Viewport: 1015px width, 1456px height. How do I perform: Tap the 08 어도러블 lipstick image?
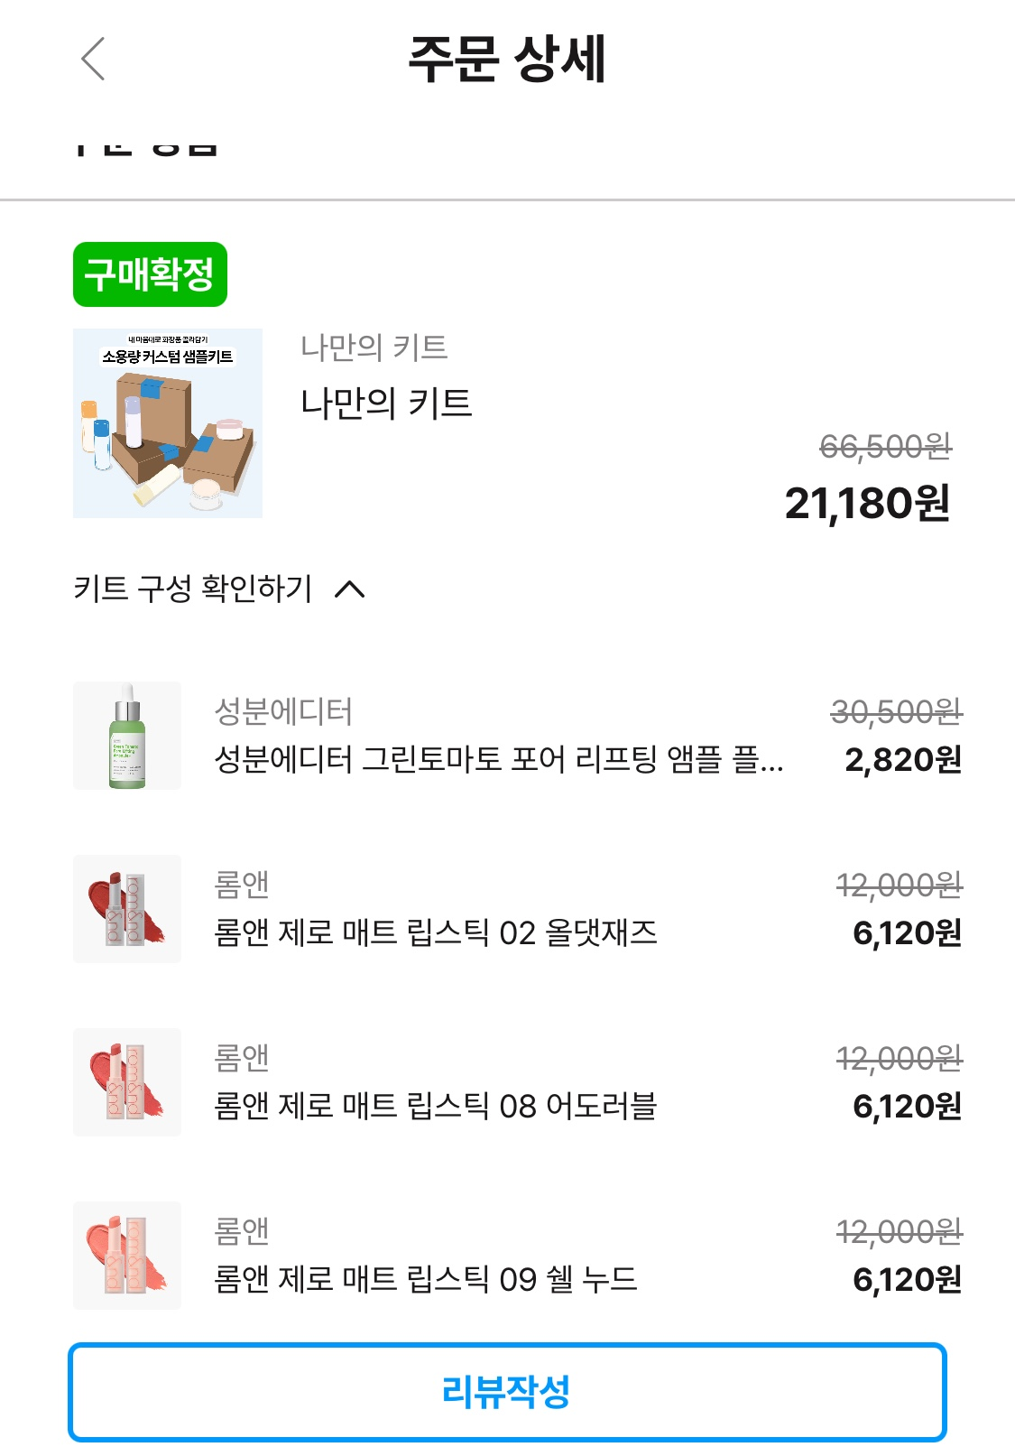[127, 1082]
